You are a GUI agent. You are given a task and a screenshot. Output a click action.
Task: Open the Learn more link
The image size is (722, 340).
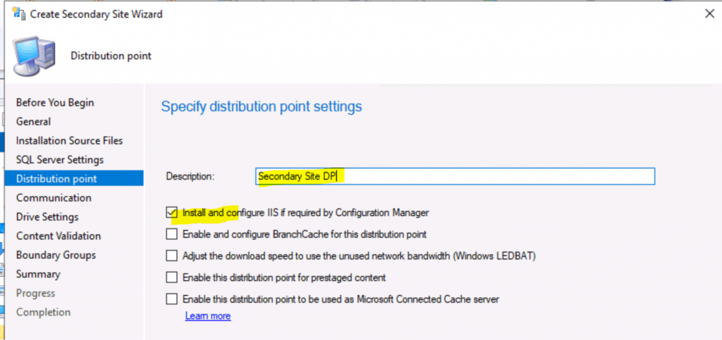207,316
